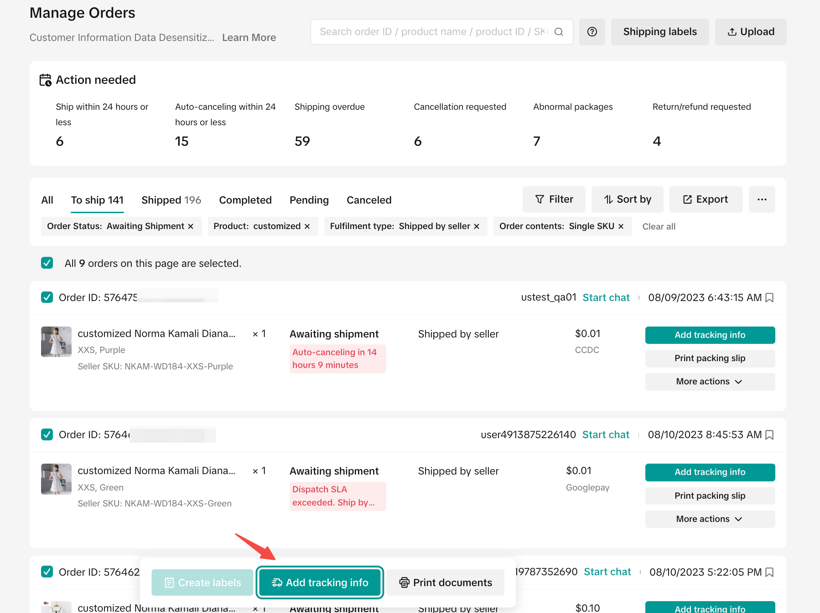This screenshot has height=613, width=820.
Task: Switch to the Shipped tab
Action: [x=171, y=200]
